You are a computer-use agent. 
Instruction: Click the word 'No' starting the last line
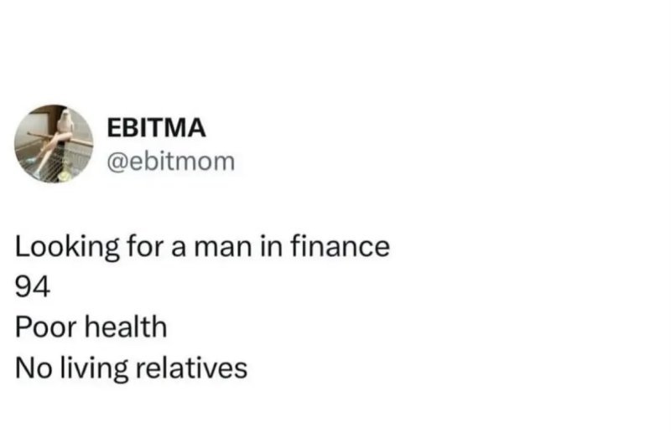pos(34,368)
